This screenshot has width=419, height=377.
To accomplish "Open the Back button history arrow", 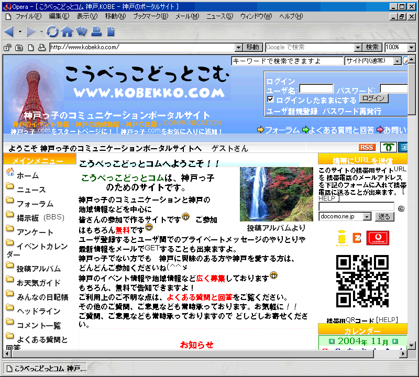I will [x=20, y=31].
